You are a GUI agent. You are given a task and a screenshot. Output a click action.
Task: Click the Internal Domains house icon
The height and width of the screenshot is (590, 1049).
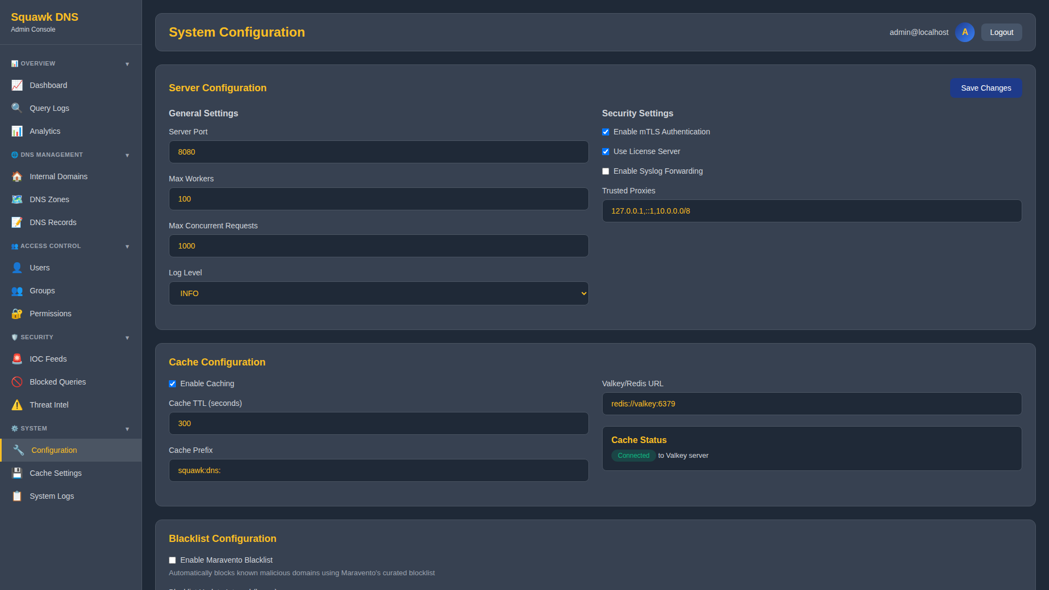17,176
